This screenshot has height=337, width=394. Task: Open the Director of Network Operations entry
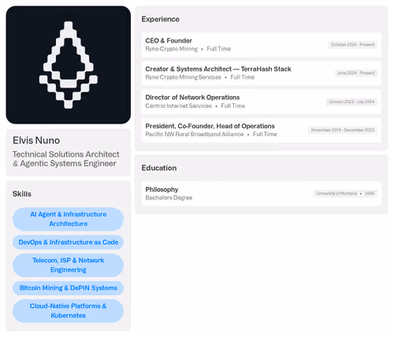[x=262, y=102]
